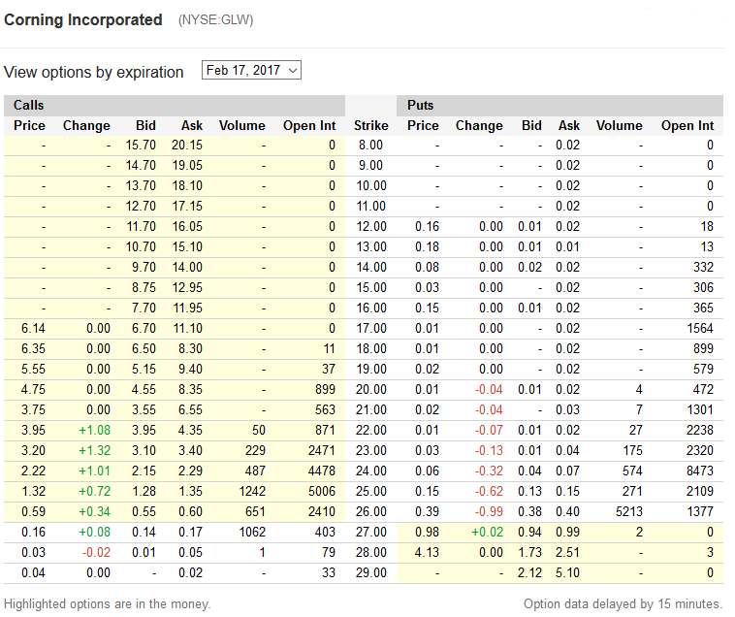
Task: Select put open interest 332
Action: (x=704, y=268)
